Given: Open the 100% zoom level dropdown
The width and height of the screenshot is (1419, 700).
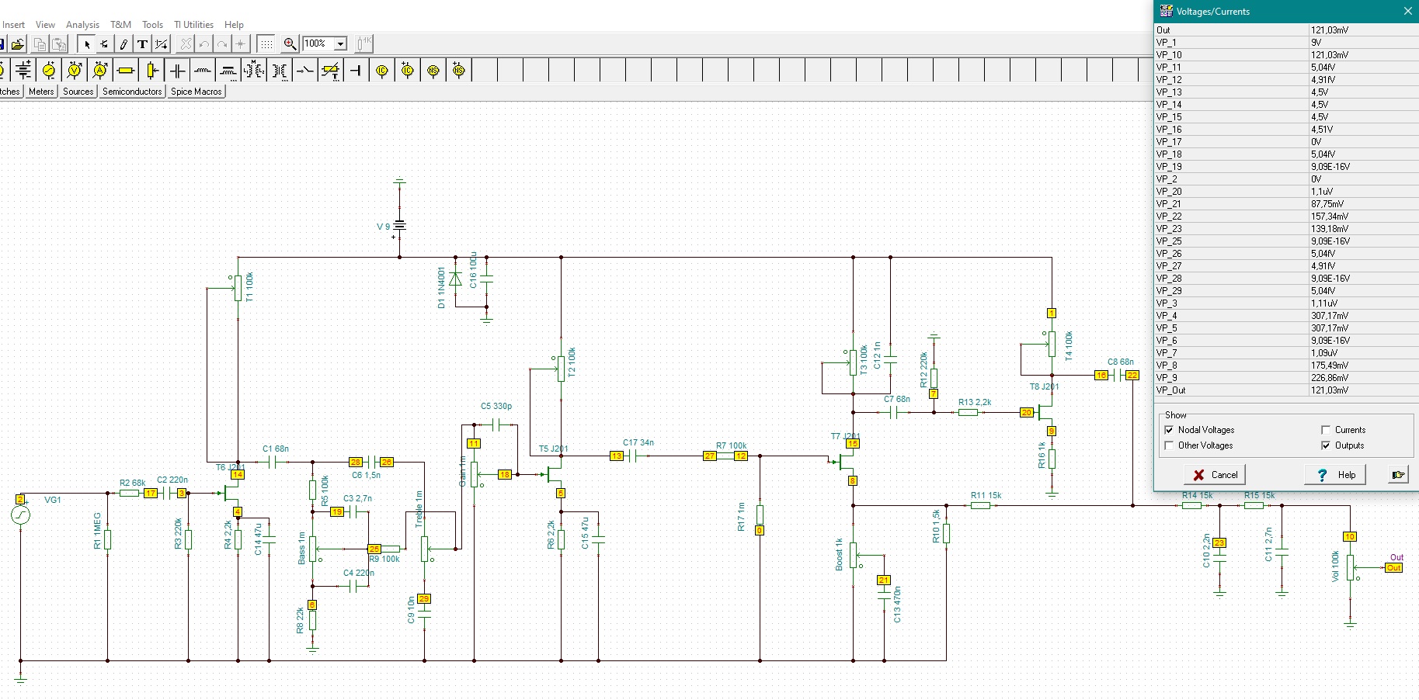Looking at the screenshot, I should pos(340,44).
